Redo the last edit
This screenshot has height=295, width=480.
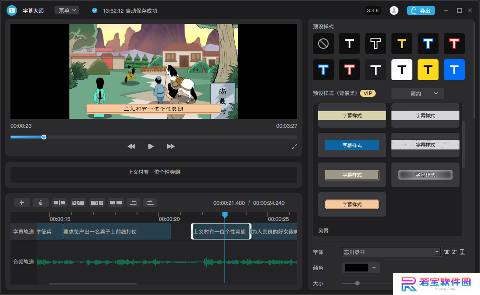[150, 203]
